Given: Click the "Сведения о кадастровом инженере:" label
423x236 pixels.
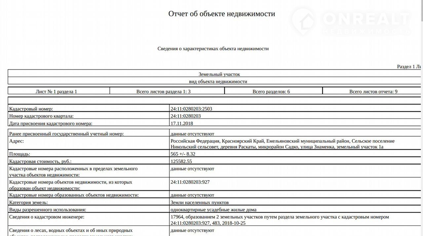Looking at the screenshot, I should 47,217.
